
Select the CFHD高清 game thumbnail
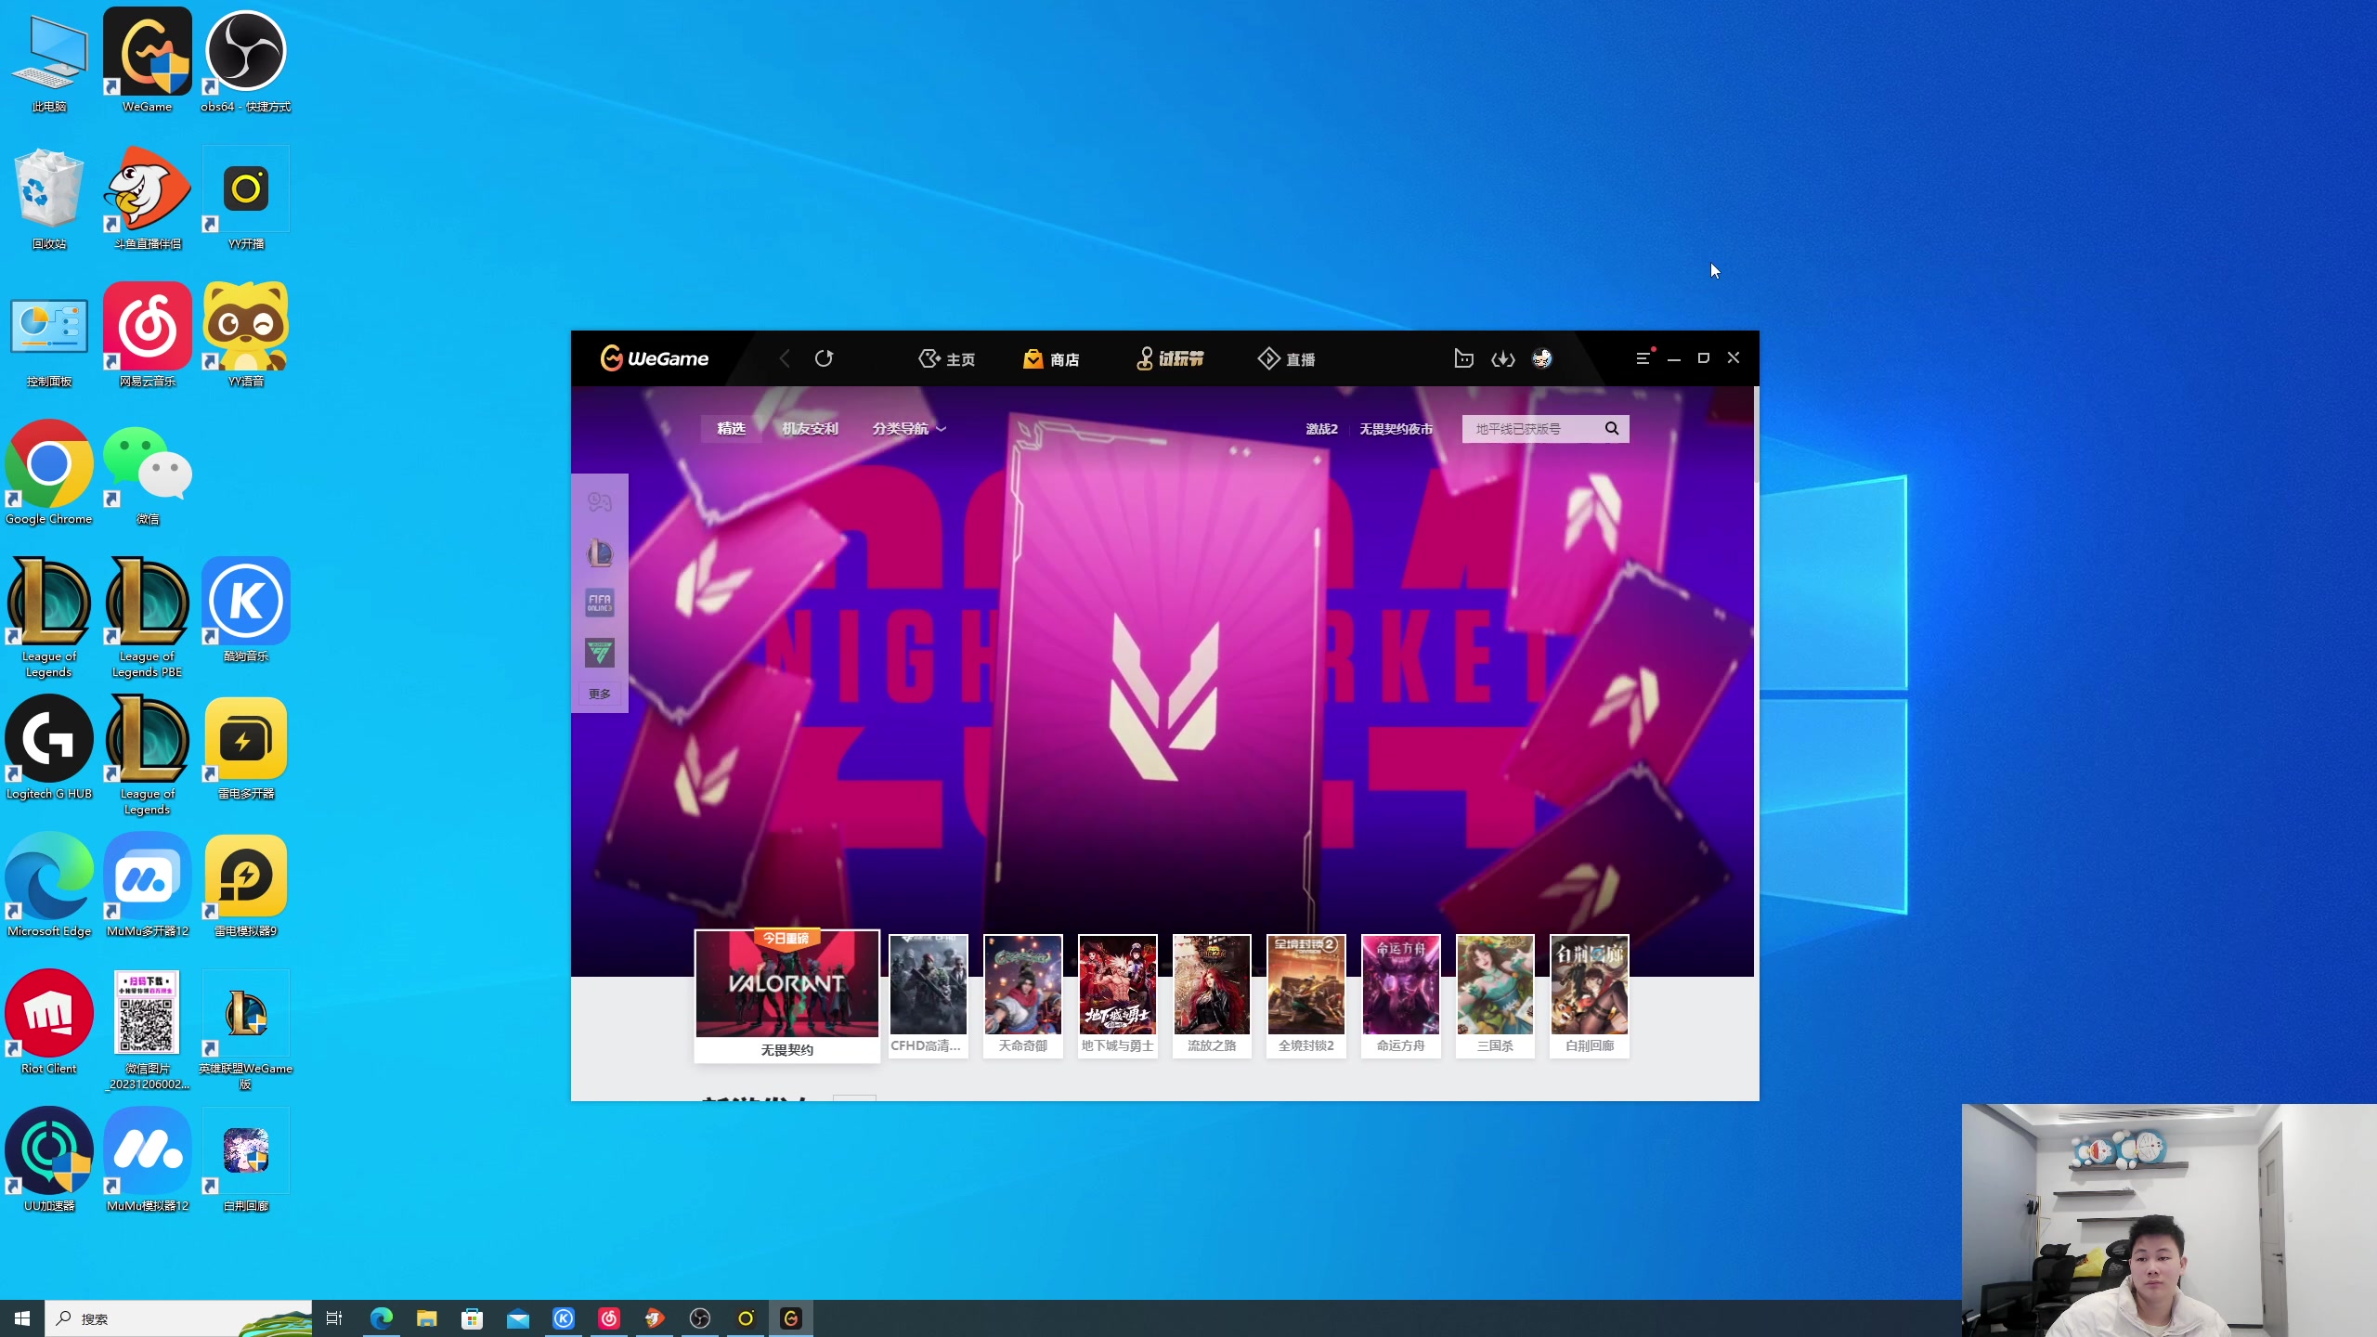[x=928, y=995]
